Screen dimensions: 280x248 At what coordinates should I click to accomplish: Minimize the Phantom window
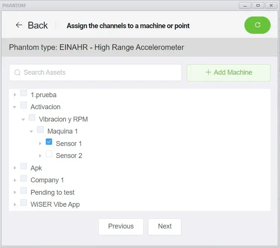[x=245, y=6]
